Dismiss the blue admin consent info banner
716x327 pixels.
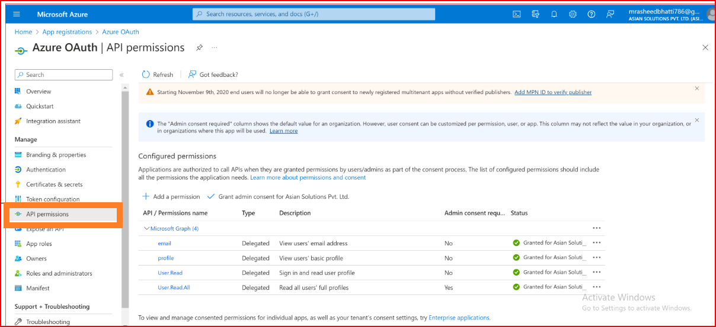point(697,119)
